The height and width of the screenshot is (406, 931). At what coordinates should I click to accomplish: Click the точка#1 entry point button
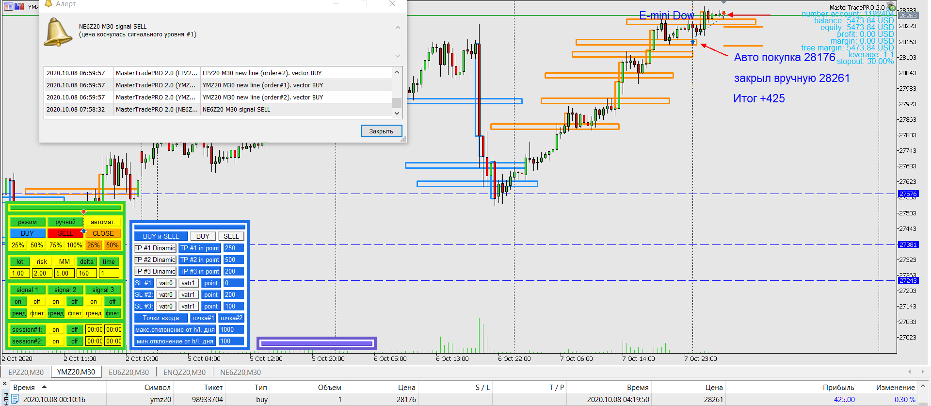203,318
